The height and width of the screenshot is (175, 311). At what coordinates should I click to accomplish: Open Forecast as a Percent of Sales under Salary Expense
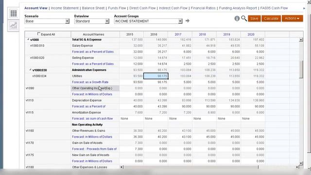pyautogui.click(x=93, y=52)
